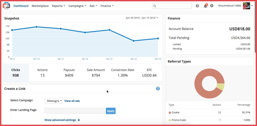Click the Apr 13 data point on chart
This screenshot has width=257, height=126.
point(109,30)
